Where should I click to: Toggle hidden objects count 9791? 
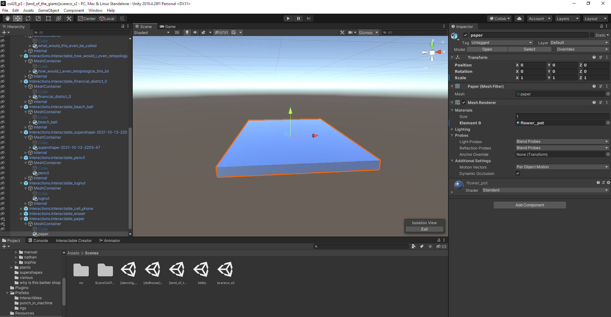coord(221,32)
